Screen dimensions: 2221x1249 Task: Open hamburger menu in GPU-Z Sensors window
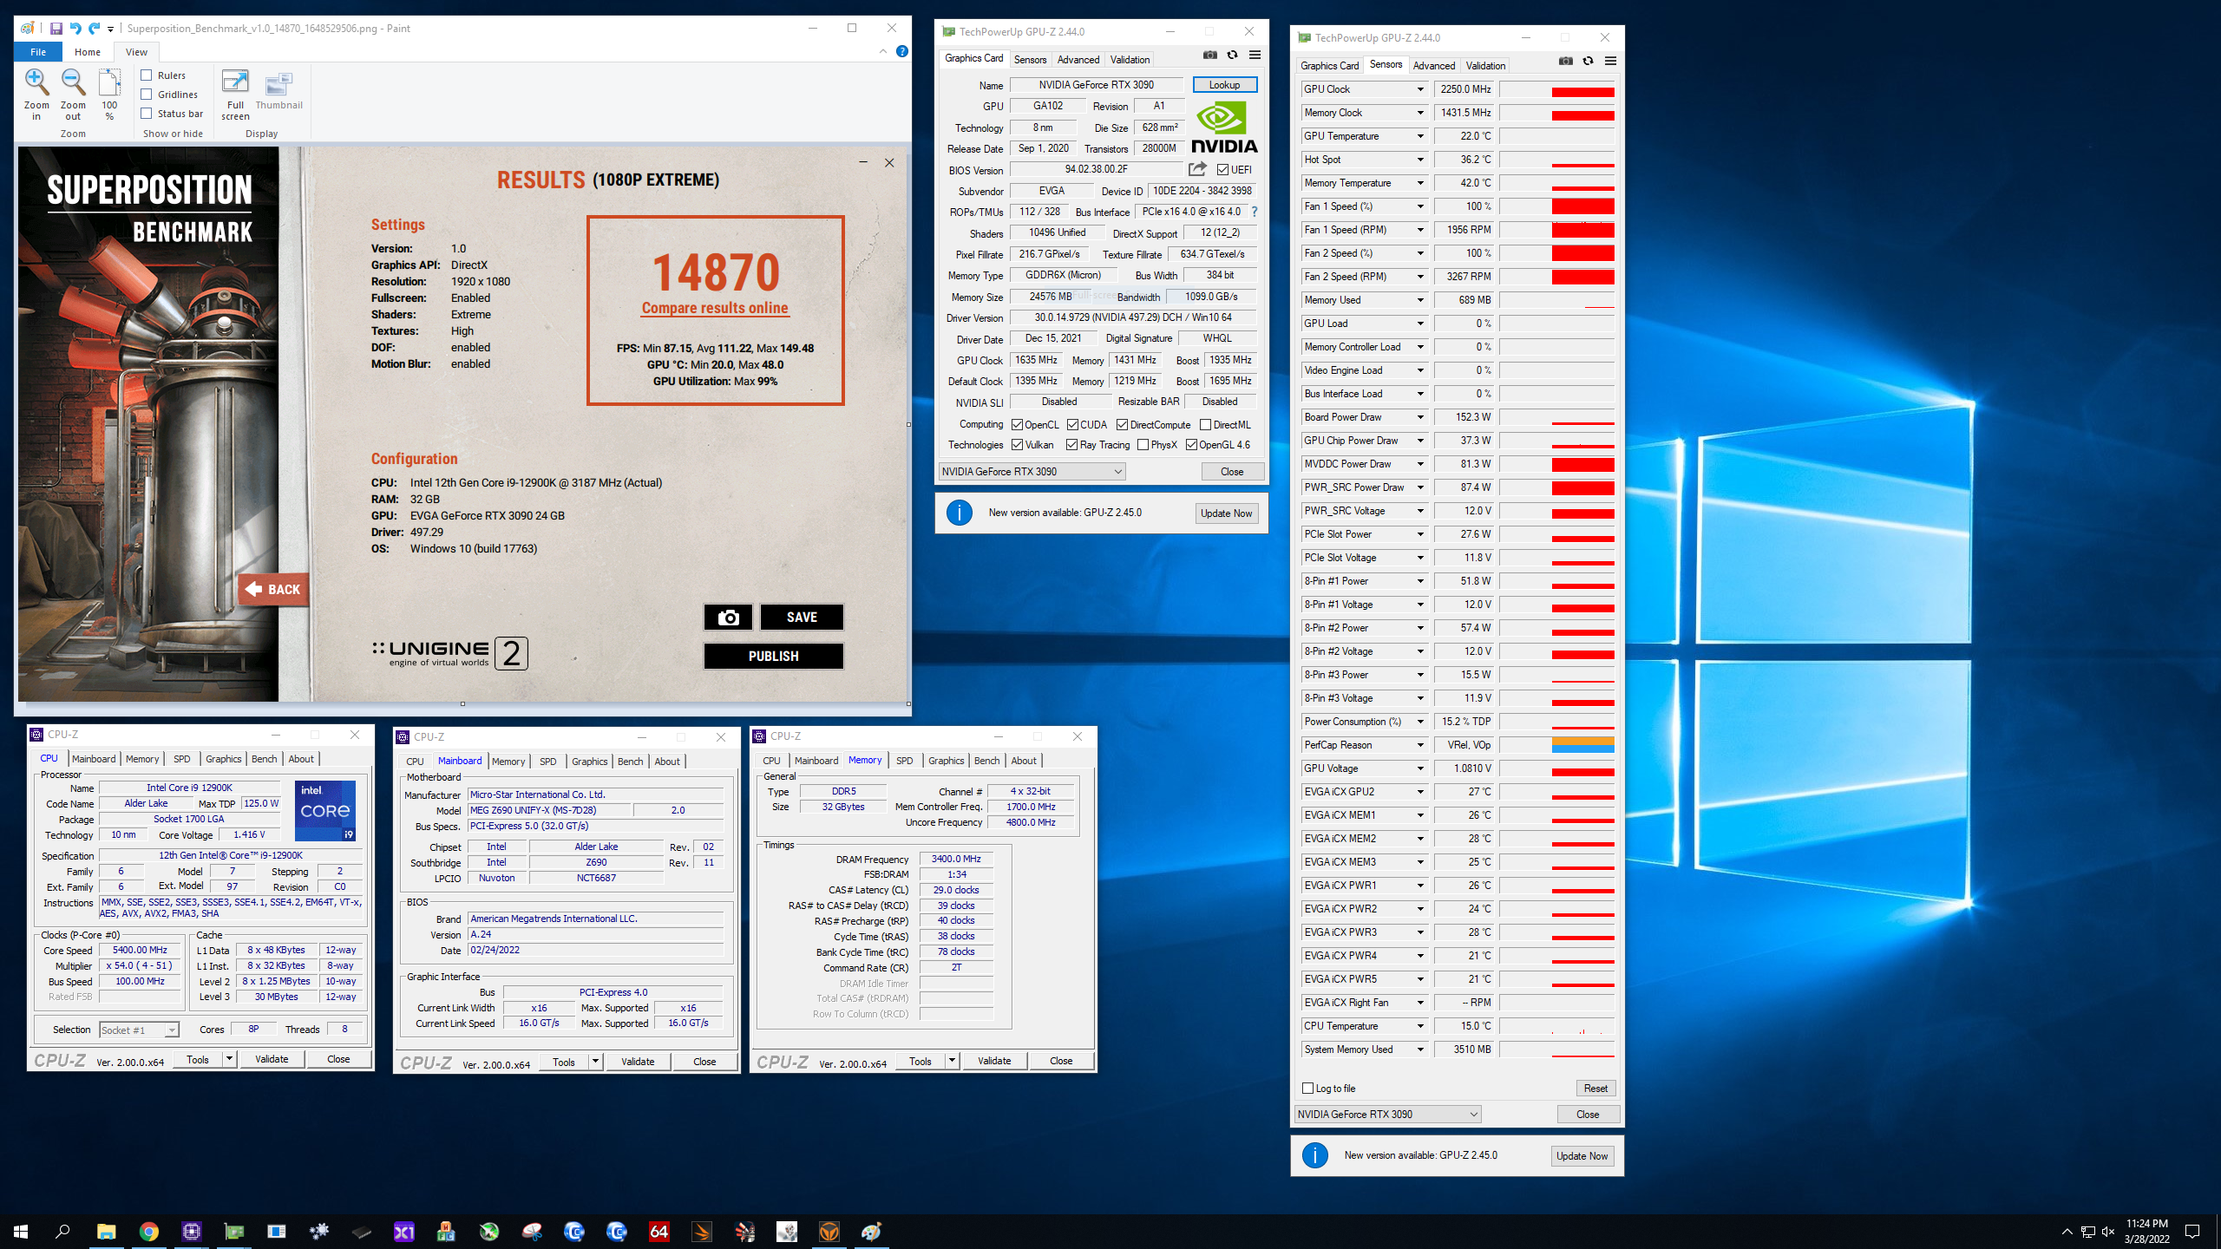(1610, 61)
